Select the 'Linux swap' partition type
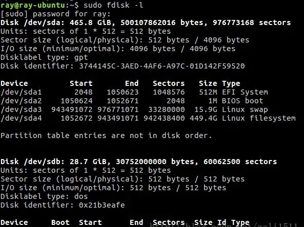The width and height of the screenshot is (304, 227). pos(245,109)
